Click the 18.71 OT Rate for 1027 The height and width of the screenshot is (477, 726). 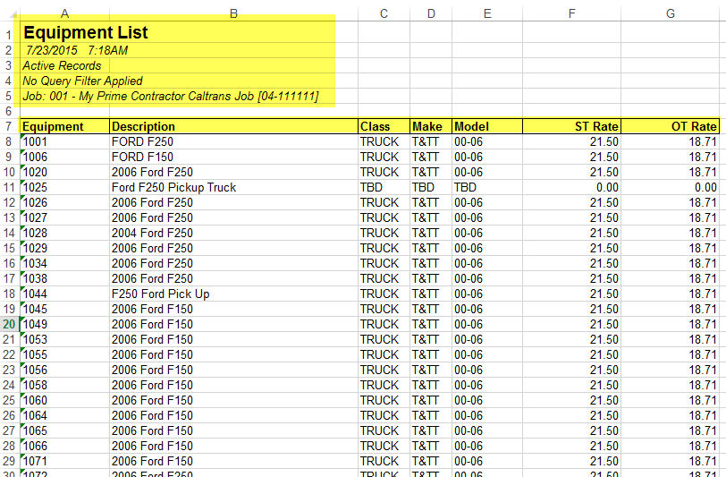coord(671,217)
